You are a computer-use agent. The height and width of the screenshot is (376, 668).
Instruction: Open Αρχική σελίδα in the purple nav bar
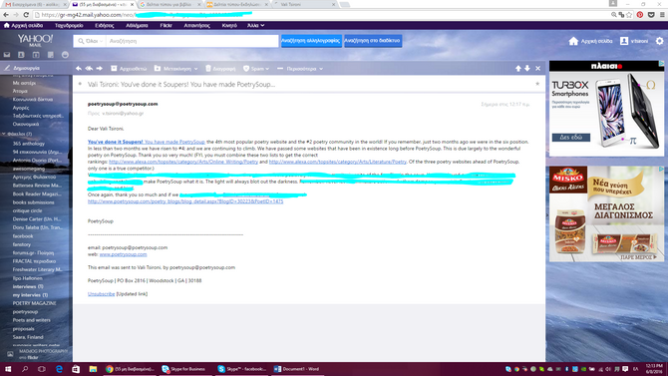23,26
